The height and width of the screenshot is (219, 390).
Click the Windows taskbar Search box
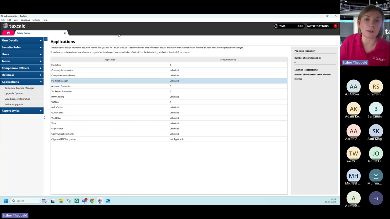click(x=29, y=201)
